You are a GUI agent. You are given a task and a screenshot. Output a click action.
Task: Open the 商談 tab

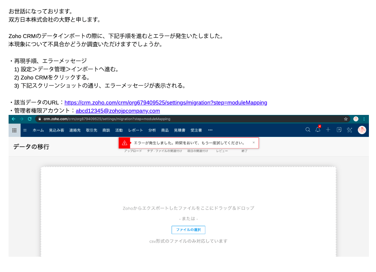click(x=106, y=130)
